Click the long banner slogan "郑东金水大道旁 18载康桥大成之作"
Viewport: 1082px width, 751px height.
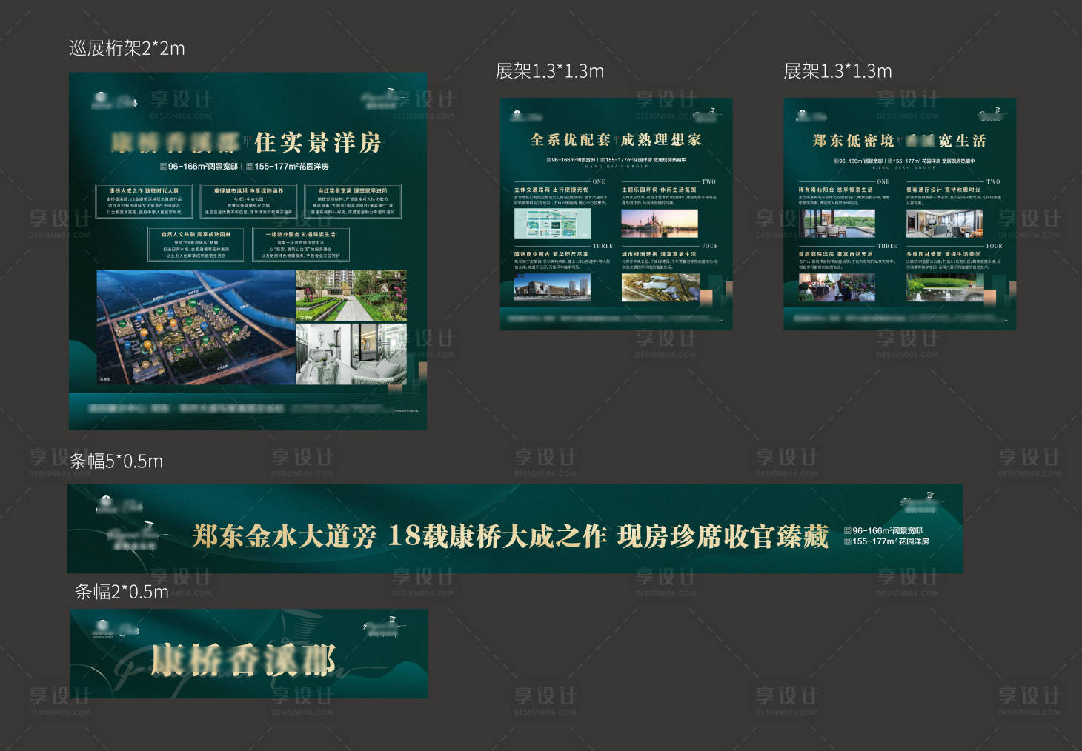tap(399, 536)
